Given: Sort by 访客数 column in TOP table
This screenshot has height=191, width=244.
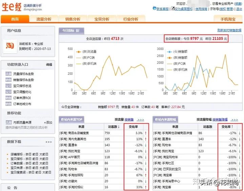Looking at the screenshot, I should pos(114,127).
